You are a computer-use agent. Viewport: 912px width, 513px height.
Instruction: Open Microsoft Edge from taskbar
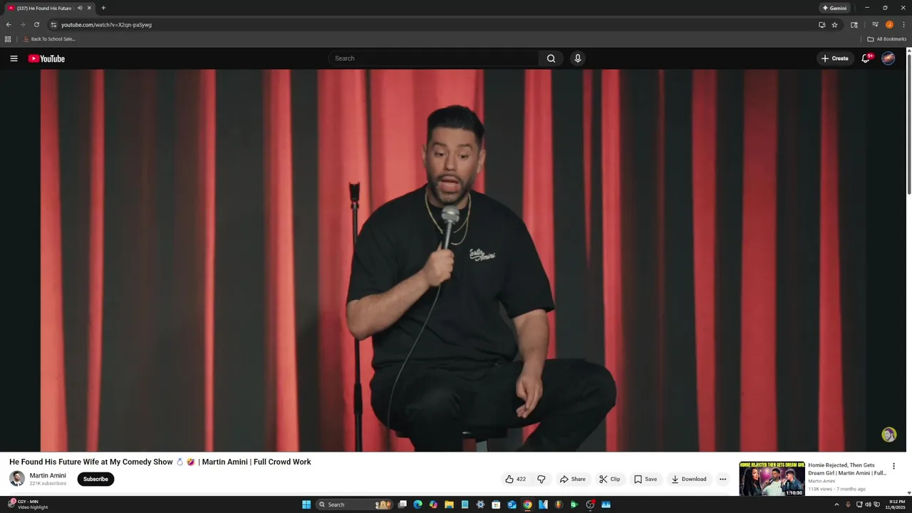click(418, 504)
